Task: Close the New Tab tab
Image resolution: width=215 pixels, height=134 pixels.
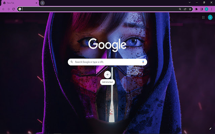Action: [37, 3]
